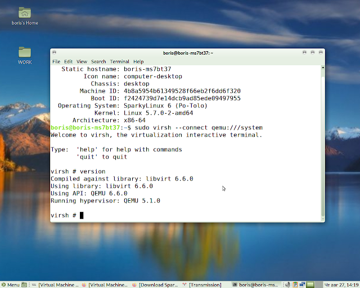Click 'Operating System: SparkyLinux 6 (Po-Tolo)' text
This screenshot has height=288, width=360.
tap(133, 106)
